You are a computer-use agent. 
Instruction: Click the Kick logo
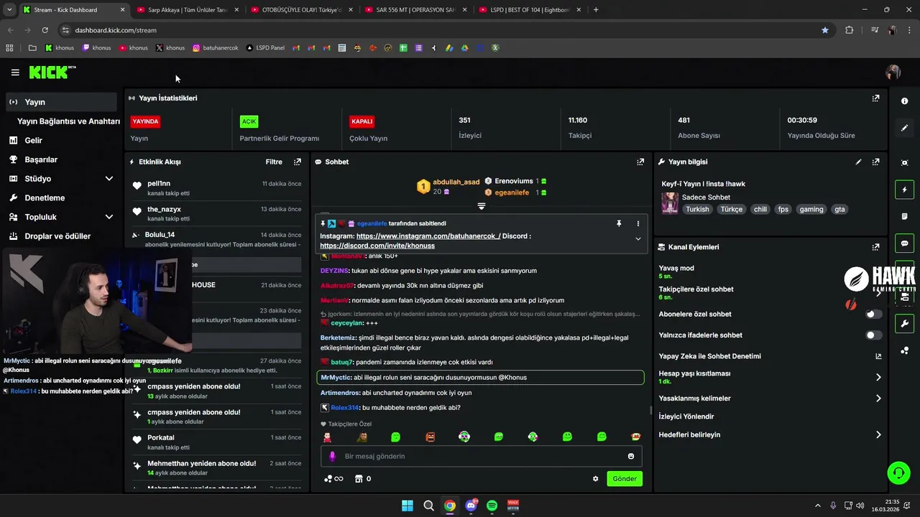[x=52, y=72]
